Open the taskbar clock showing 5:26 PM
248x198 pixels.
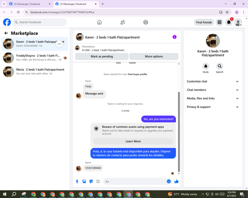coord(232,194)
